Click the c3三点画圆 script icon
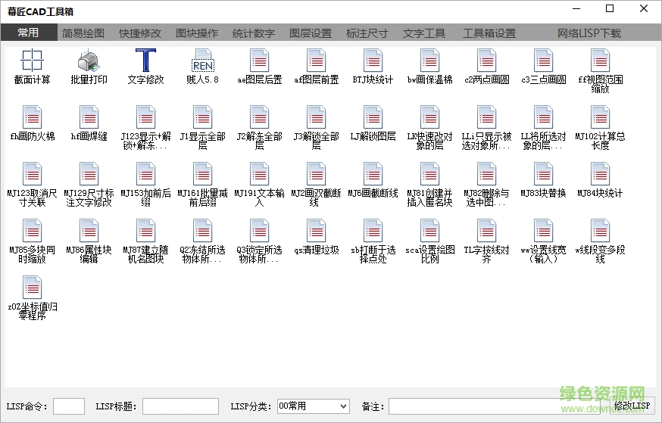The width and height of the screenshot is (662, 423). [x=543, y=61]
